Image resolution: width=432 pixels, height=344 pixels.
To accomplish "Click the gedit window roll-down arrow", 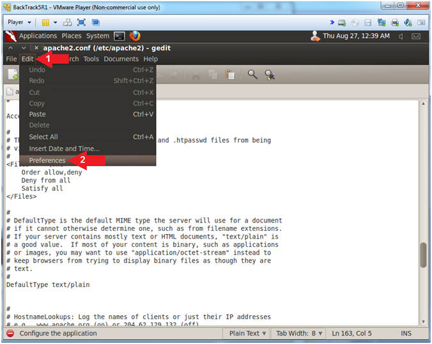I will pyautogui.click(x=24, y=48).
